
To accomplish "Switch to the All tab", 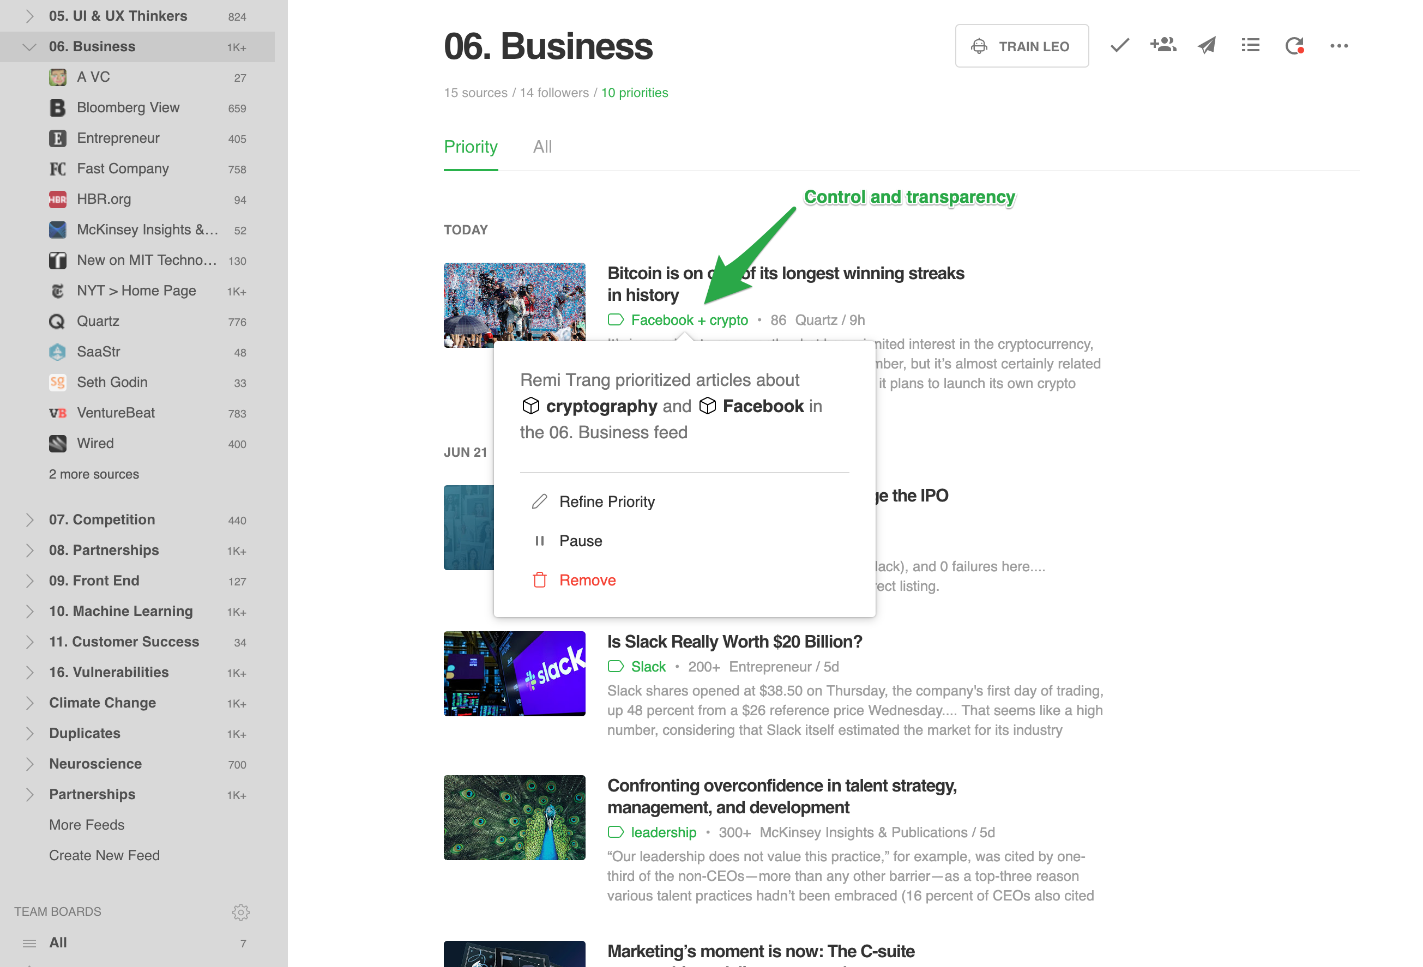I will 542,147.
